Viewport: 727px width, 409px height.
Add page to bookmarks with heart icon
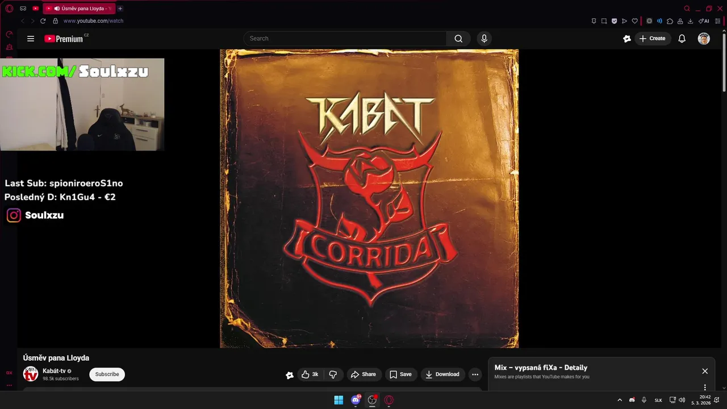634,21
